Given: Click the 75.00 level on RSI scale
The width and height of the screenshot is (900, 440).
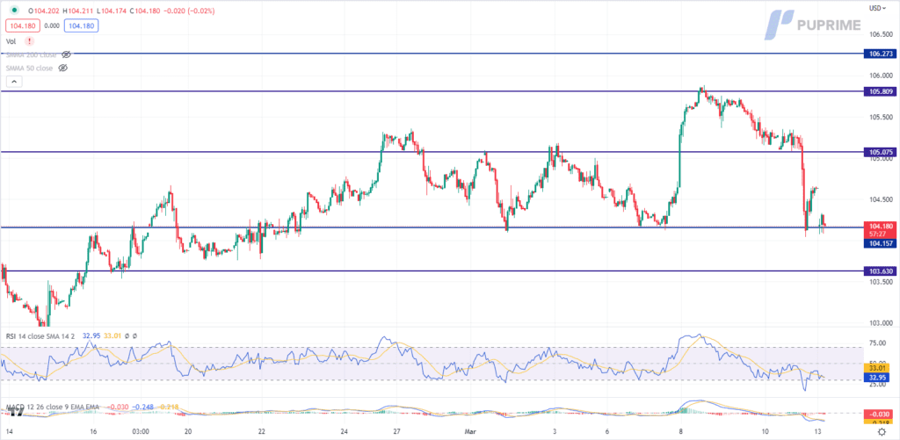Looking at the screenshot, I should coord(876,343).
